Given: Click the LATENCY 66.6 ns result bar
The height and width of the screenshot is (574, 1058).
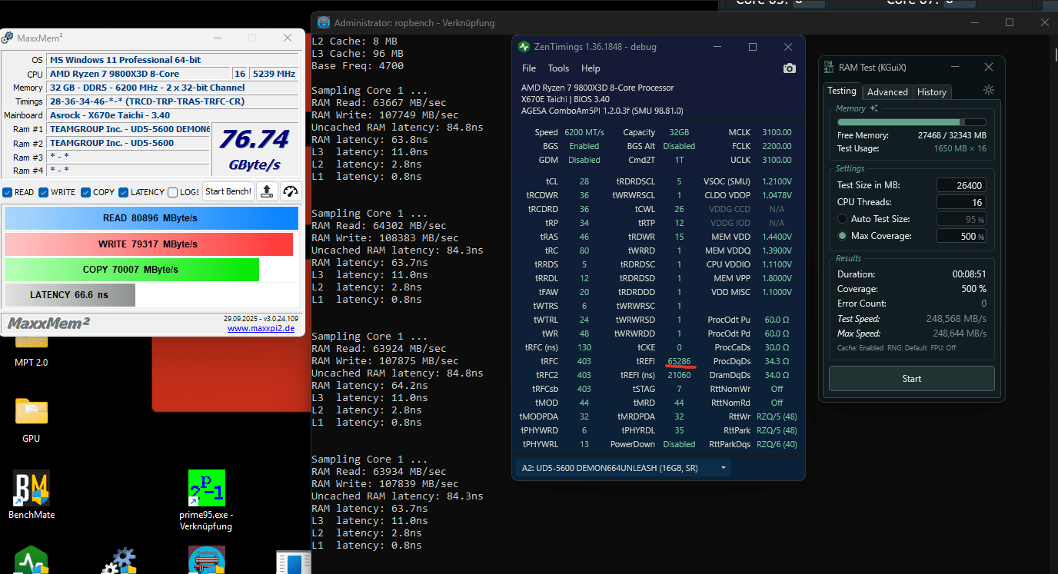Looking at the screenshot, I should point(70,295).
